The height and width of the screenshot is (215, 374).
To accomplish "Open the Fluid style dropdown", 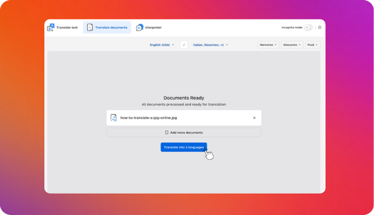I will coord(312,45).
